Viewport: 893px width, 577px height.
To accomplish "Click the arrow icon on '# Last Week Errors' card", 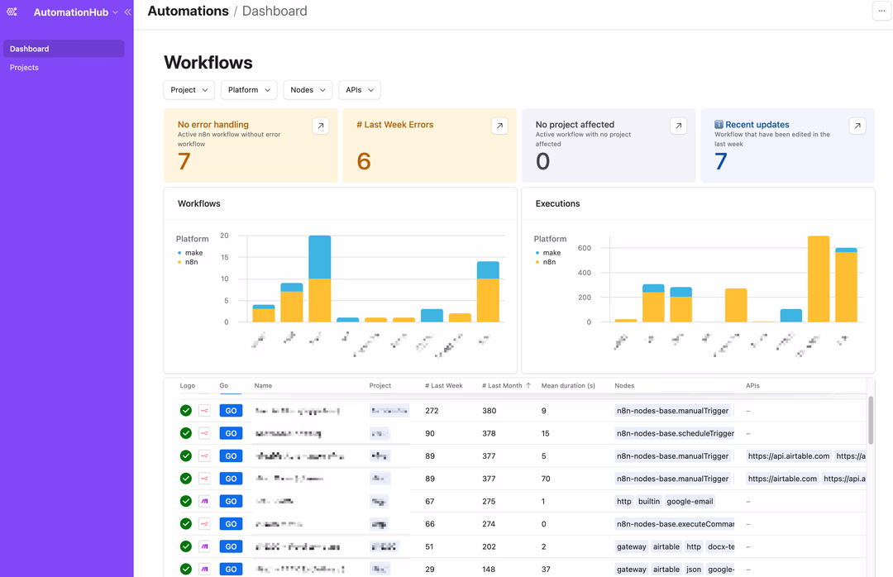I will pyautogui.click(x=499, y=126).
